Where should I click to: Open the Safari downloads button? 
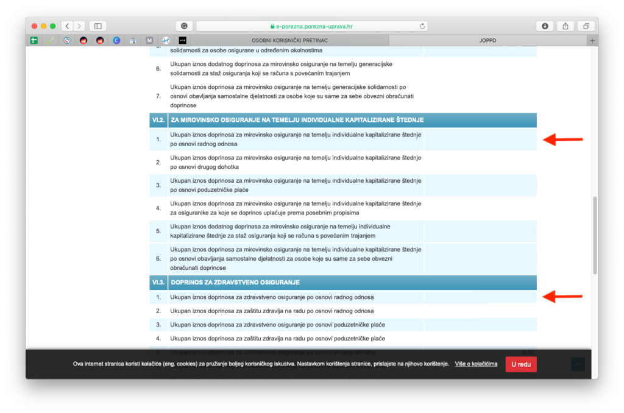pyautogui.click(x=544, y=26)
